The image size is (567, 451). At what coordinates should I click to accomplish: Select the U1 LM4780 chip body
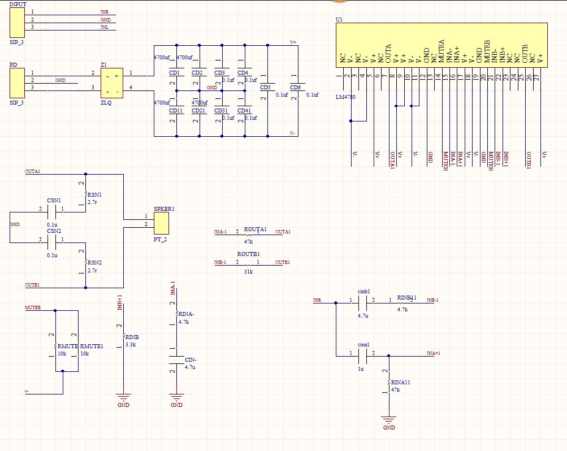coord(442,45)
